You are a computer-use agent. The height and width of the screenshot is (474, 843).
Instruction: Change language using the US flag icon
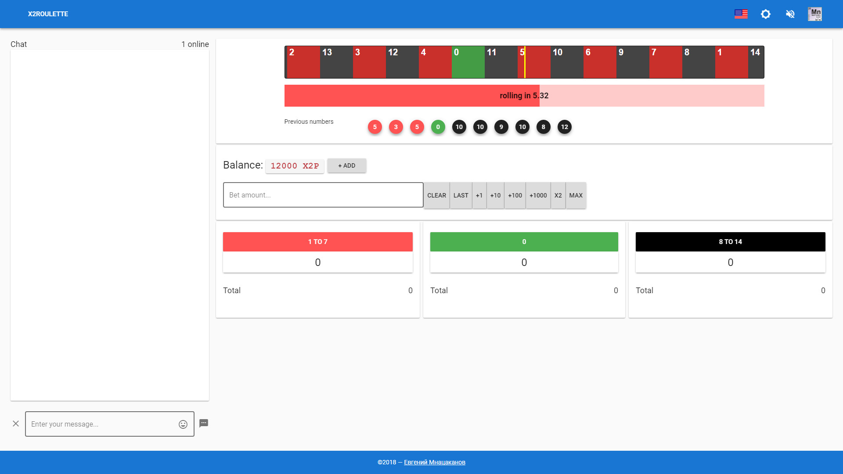click(x=741, y=14)
